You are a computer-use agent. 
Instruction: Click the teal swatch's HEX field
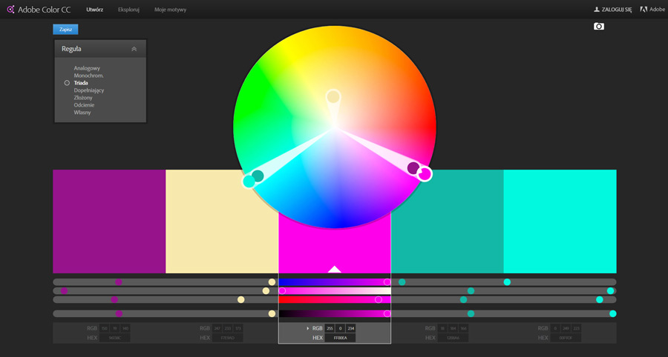pyautogui.click(x=453, y=338)
